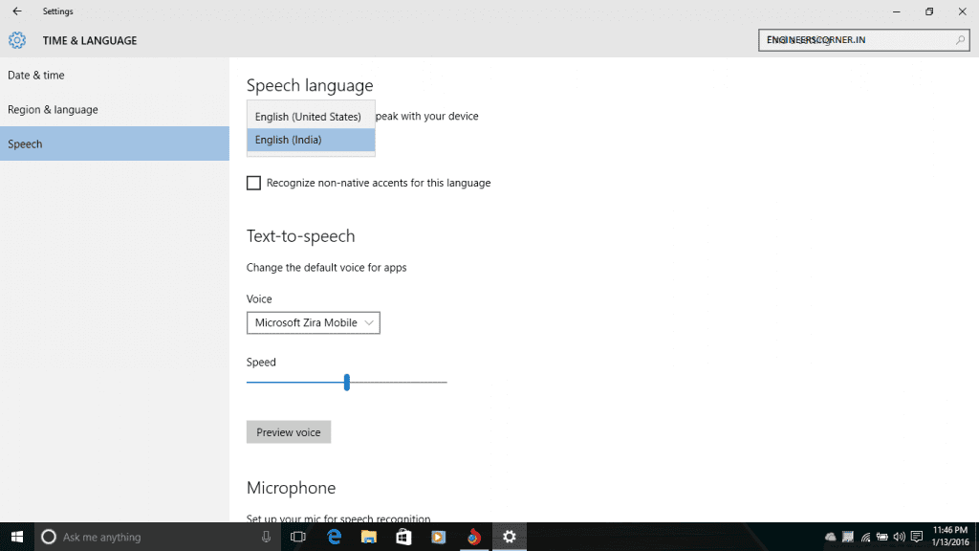Click the text-to-speech Speed slider handle
Image resolution: width=979 pixels, height=551 pixels.
click(x=346, y=383)
